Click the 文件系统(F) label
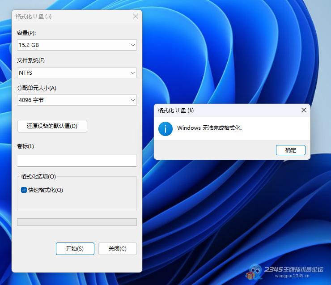331x285 pixels. [x=31, y=60]
